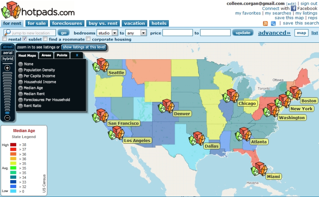Select aerial map view
This screenshot has width=319, height=197.
(x=8, y=53)
